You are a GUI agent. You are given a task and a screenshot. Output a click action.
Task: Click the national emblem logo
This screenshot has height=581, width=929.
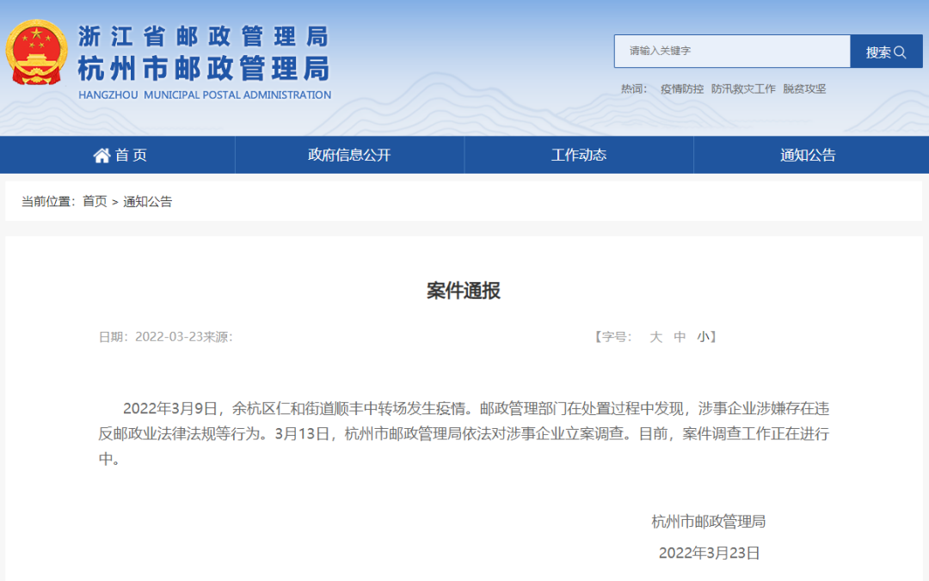point(36,53)
